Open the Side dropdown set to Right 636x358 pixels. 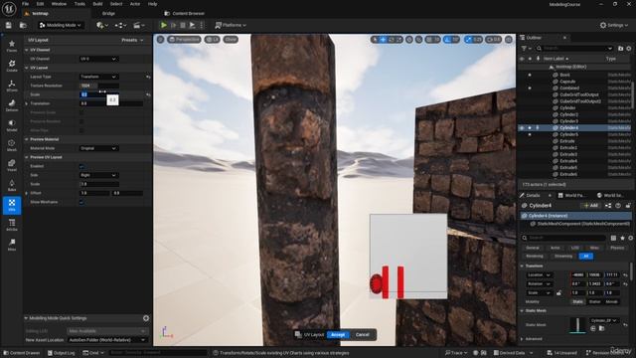coord(98,175)
